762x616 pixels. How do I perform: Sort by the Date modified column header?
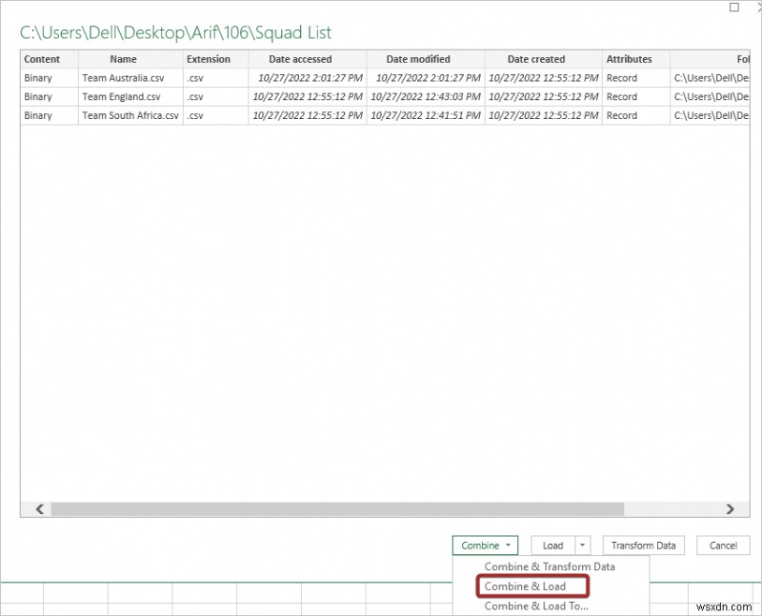[x=417, y=59]
